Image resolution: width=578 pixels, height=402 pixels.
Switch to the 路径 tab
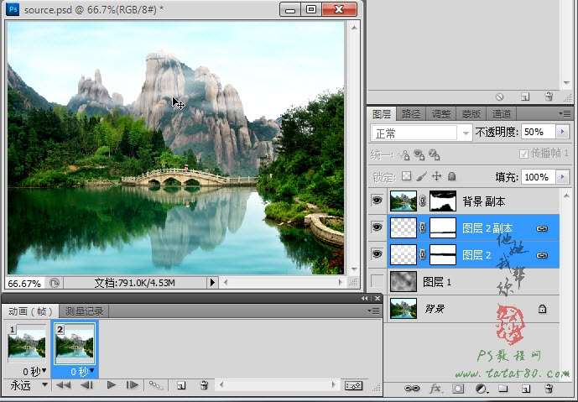tap(411, 114)
